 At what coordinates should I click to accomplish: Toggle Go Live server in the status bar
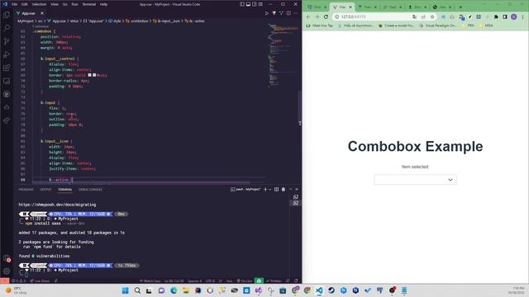pyautogui.click(x=245, y=280)
